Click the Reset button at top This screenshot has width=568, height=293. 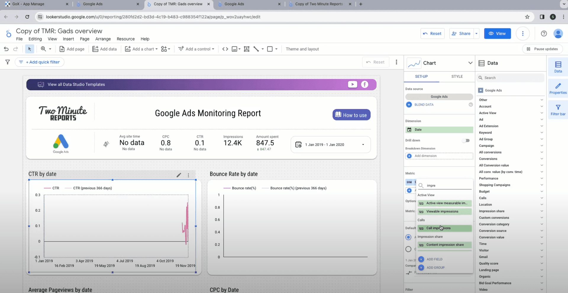[x=433, y=33]
